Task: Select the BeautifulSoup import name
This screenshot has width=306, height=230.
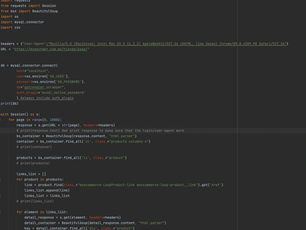Action: pyautogui.click(x=45, y=11)
